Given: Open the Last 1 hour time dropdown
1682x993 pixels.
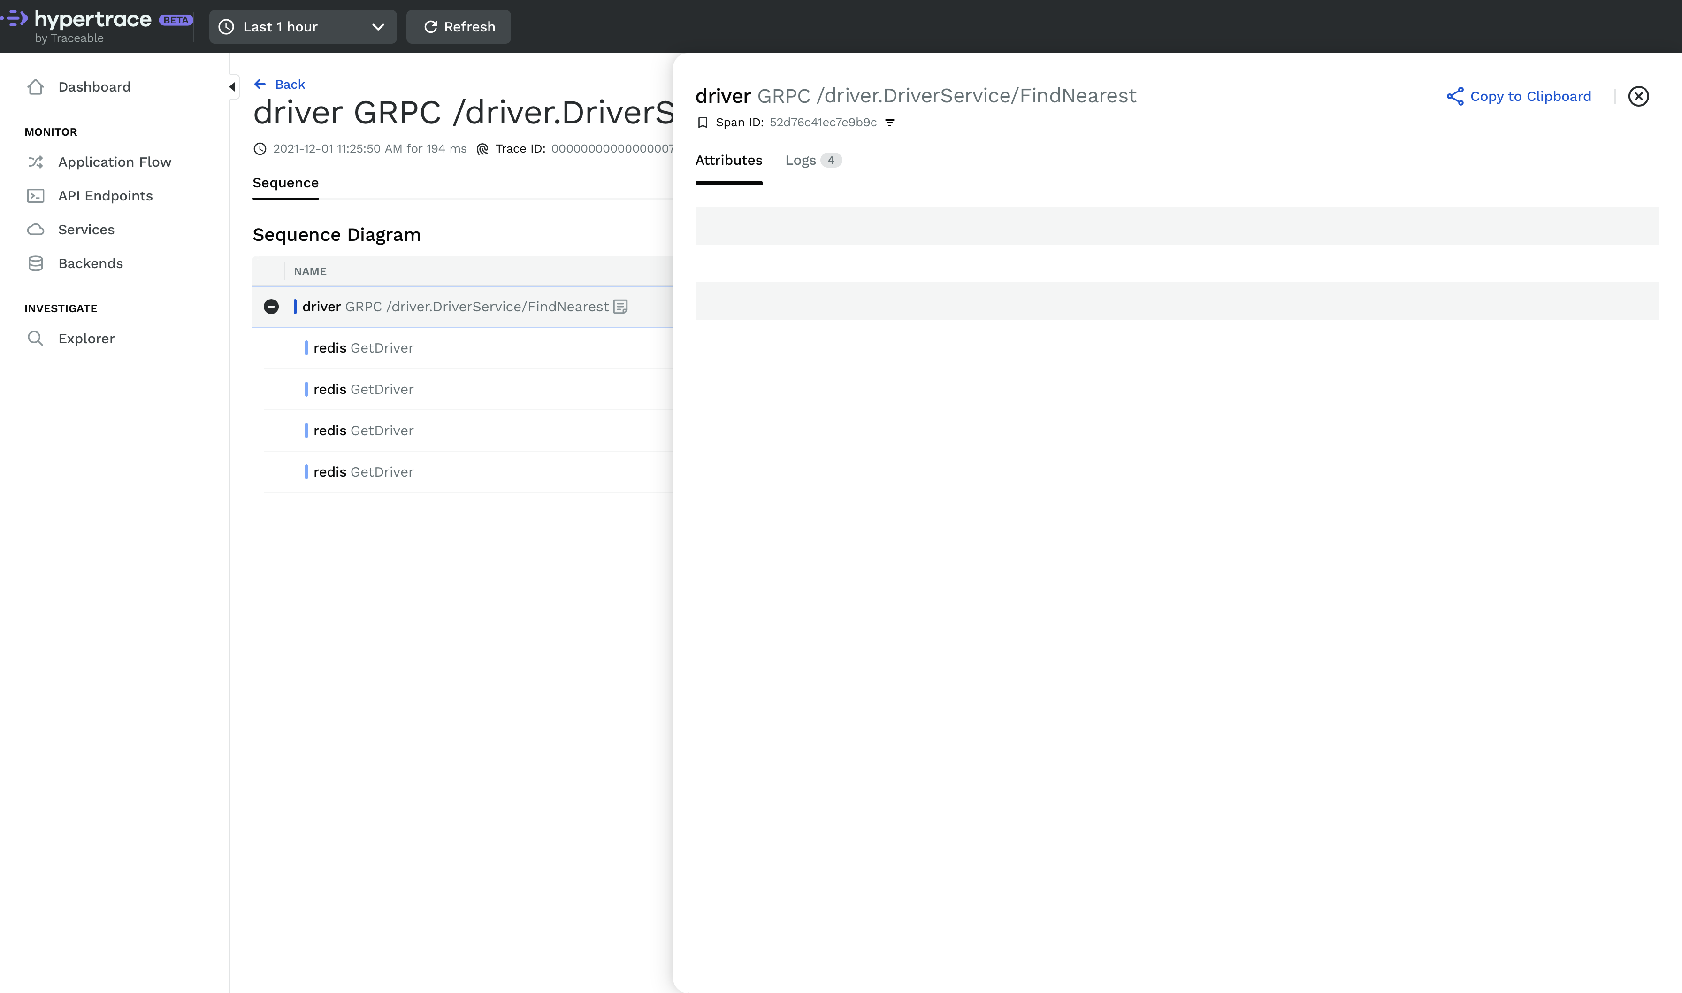Looking at the screenshot, I should point(302,27).
